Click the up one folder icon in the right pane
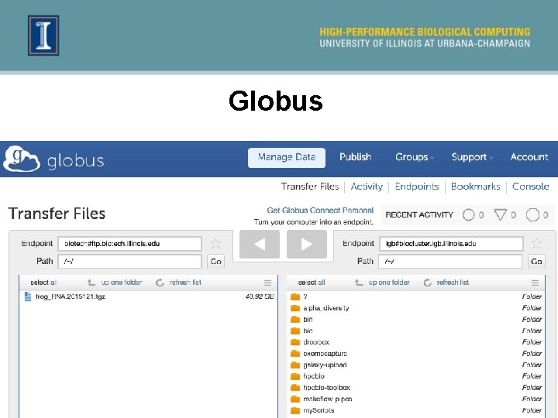Image resolution: width=558 pixels, height=418 pixels. [x=359, y=283]
